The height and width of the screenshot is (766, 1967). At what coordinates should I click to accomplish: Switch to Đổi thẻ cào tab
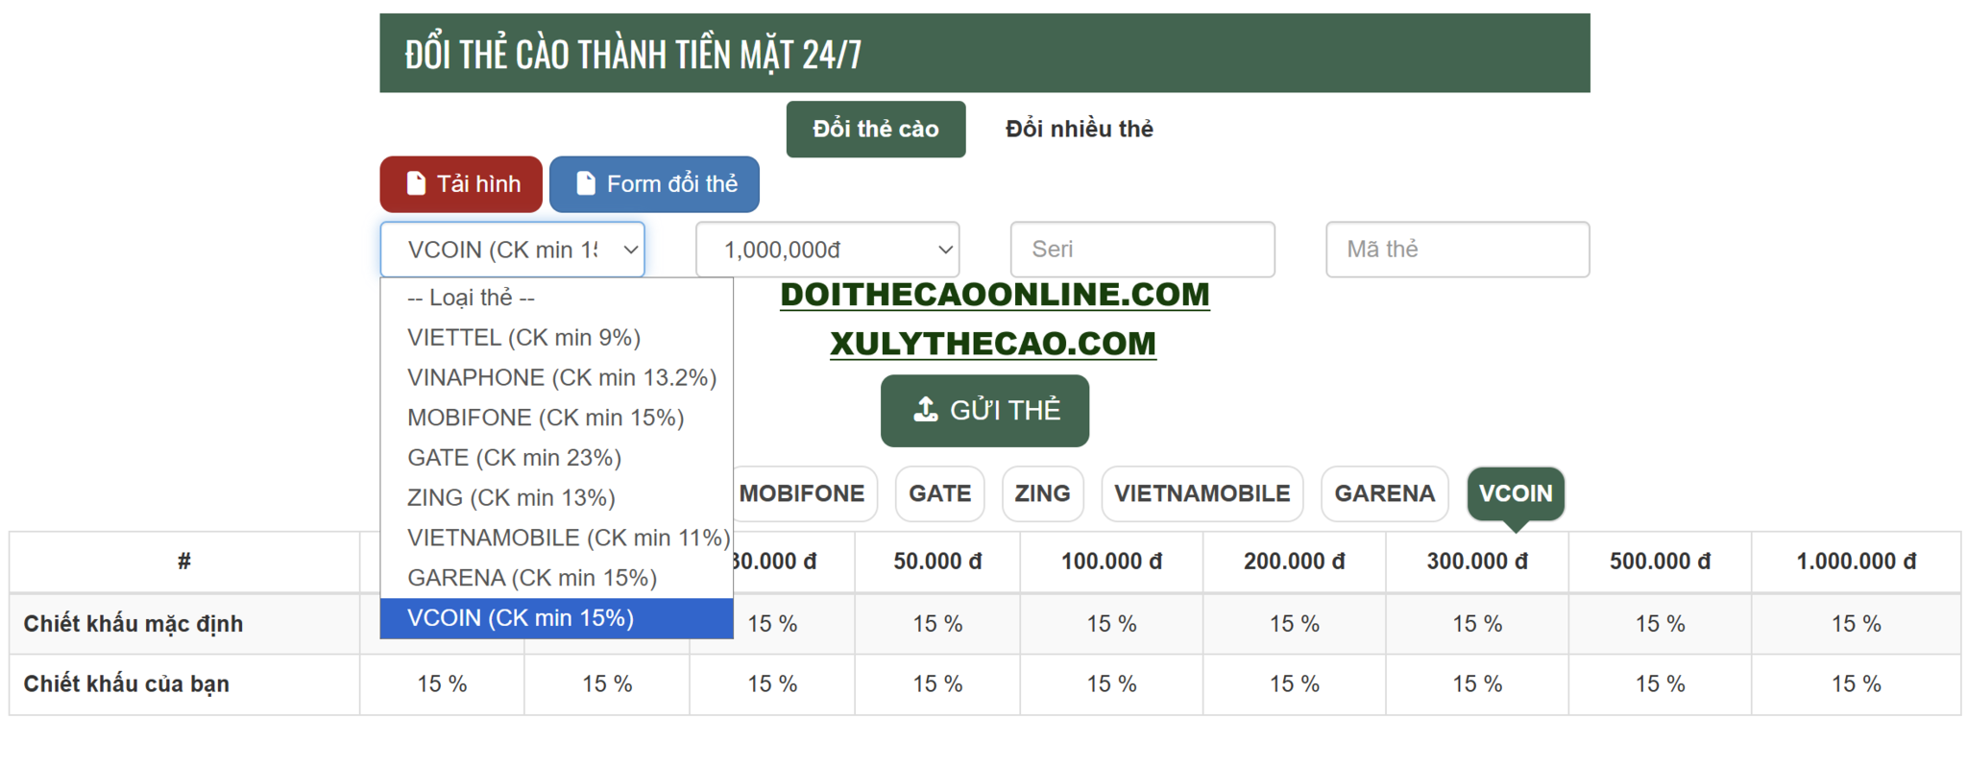coord(875,129)
